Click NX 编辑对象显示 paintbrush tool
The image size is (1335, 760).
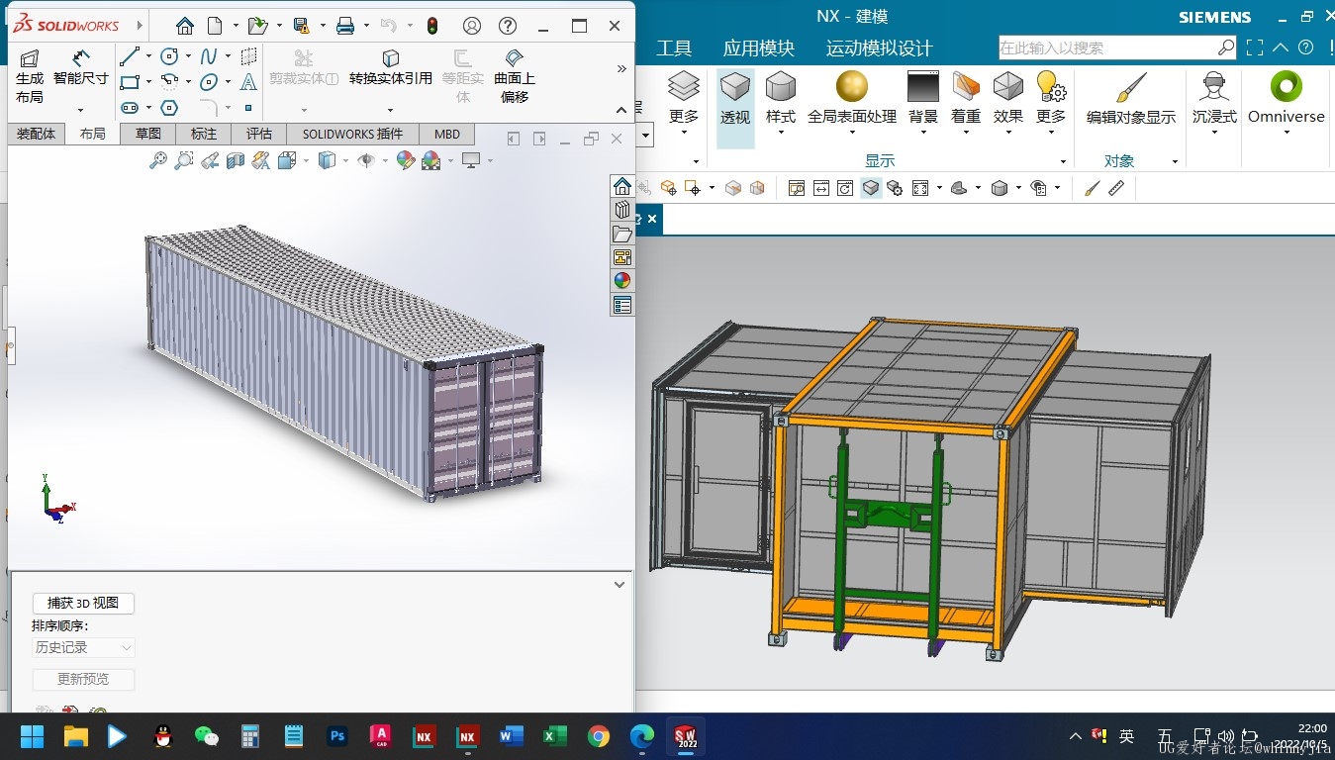click(1131, 98)
